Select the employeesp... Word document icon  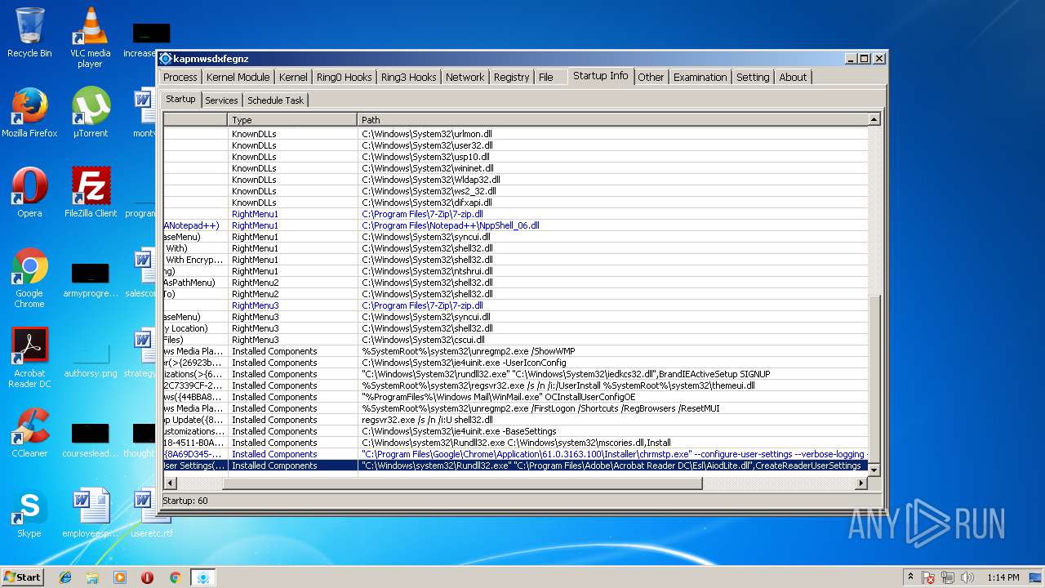[91, 513]
